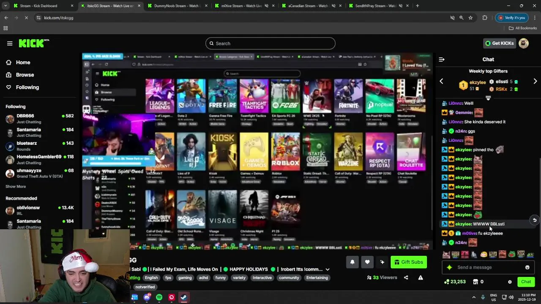Go to previous top gifters page arrow

[441, 81]
